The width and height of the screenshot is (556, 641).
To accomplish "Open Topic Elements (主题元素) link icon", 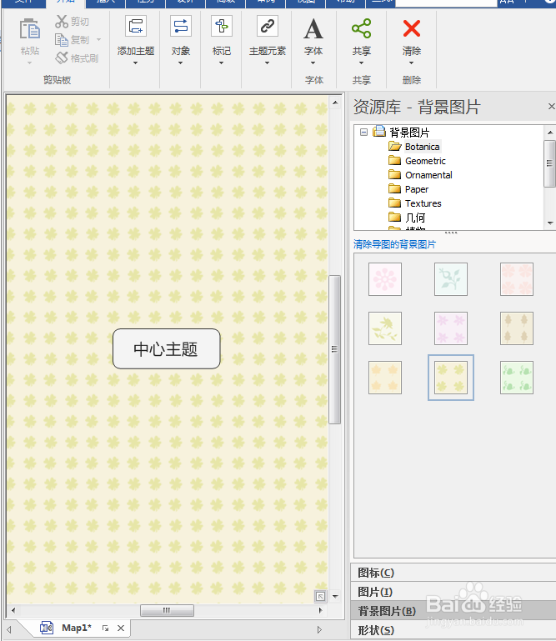I will [x=268, y=27].
